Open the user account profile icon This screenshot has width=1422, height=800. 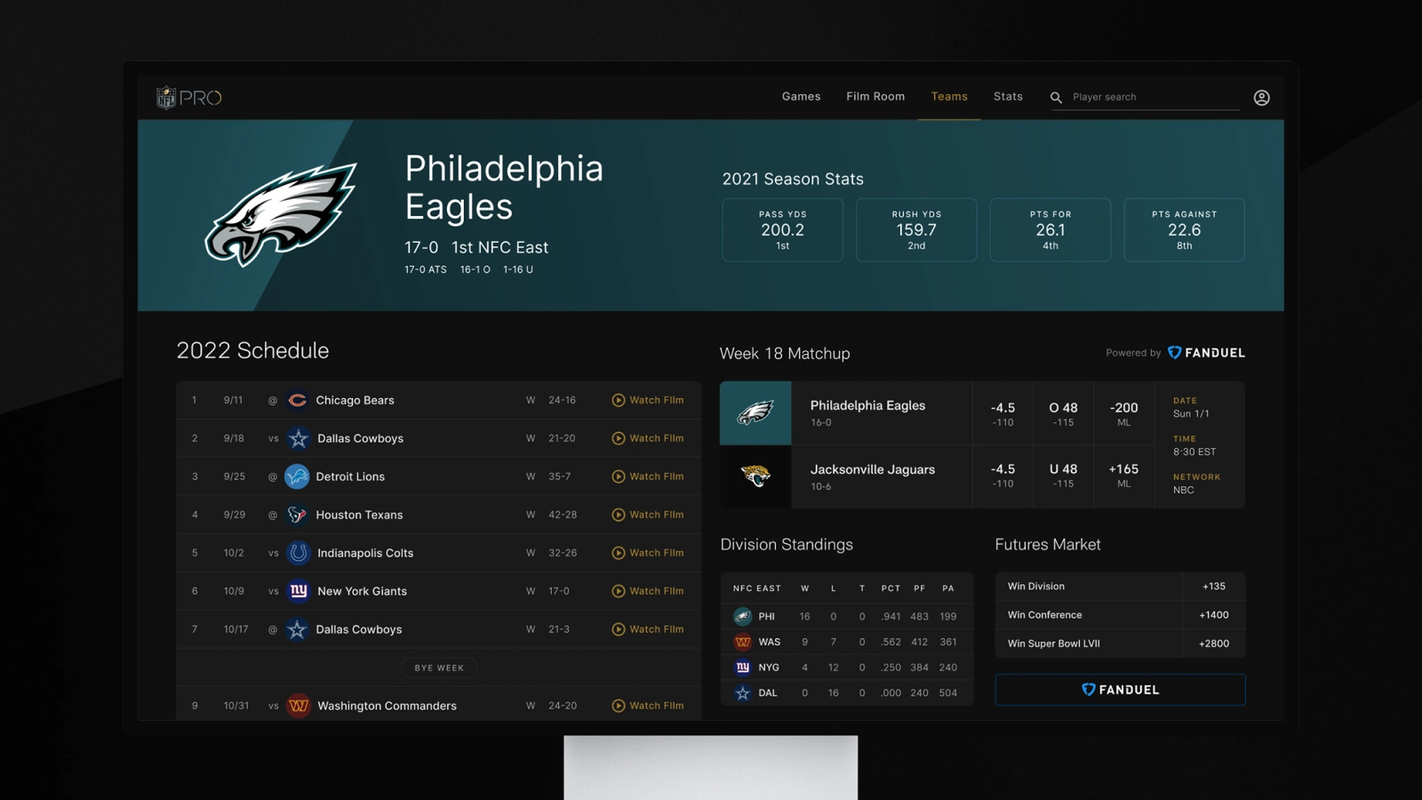[1261, 98]
